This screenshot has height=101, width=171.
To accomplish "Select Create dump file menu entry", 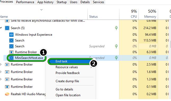I will coord(67,81).
